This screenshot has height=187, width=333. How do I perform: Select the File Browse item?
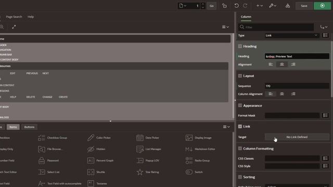pyautogui.click(x=50, y=149)
